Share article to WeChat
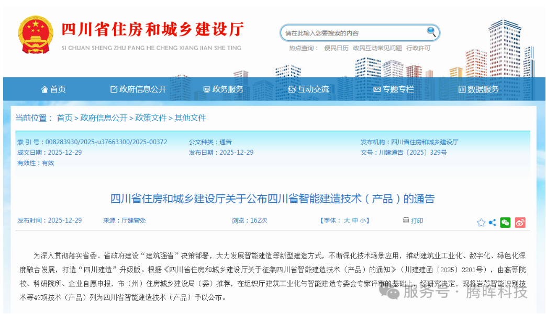Screen dimensions: 546x314 coord(505,222)
